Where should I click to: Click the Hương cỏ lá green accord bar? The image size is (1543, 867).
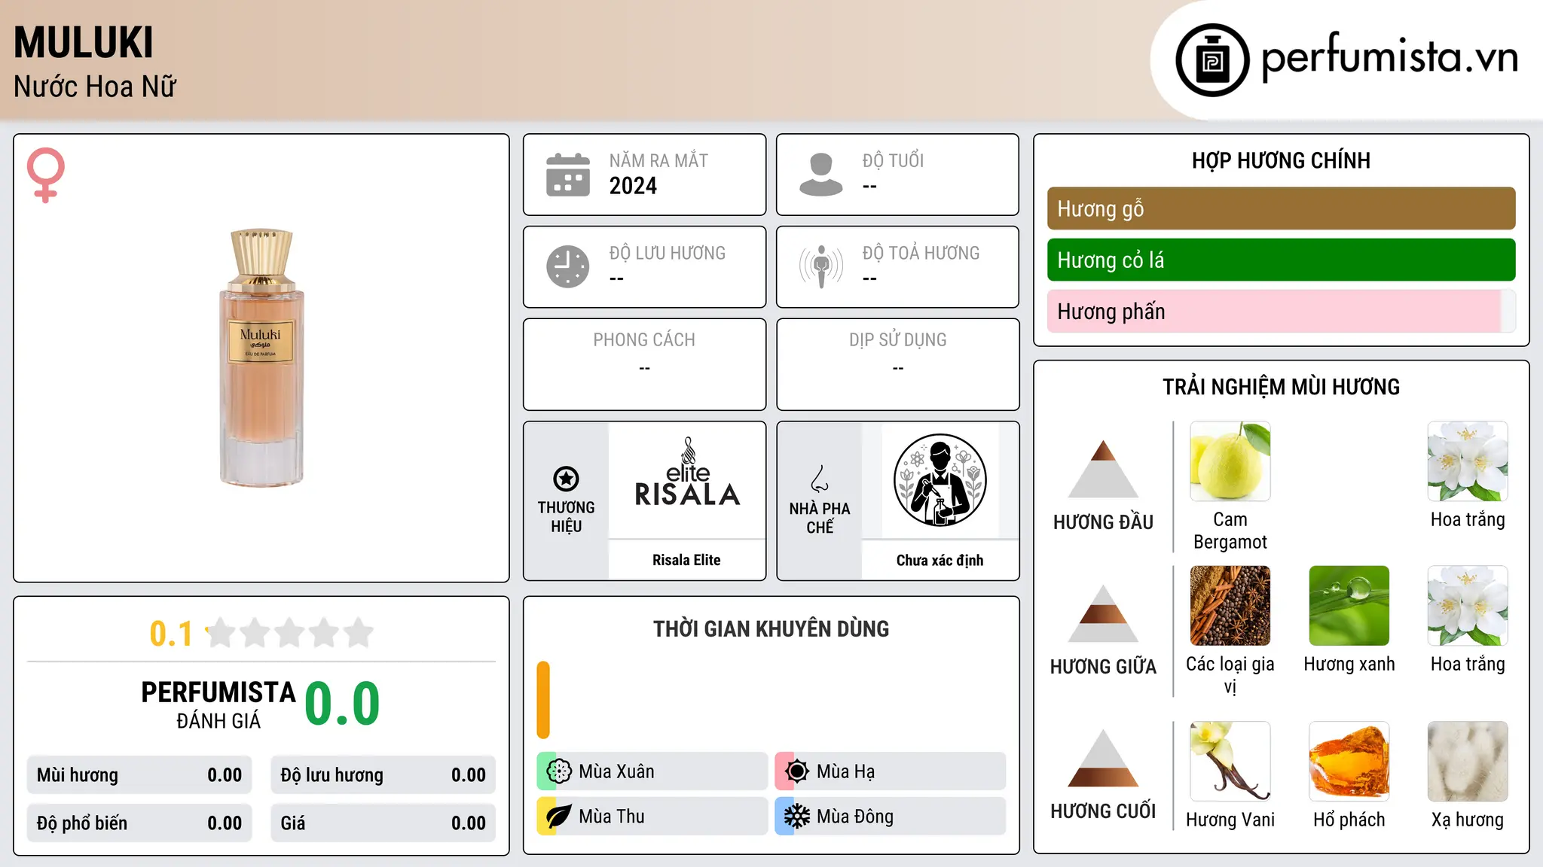point(1281,260)
